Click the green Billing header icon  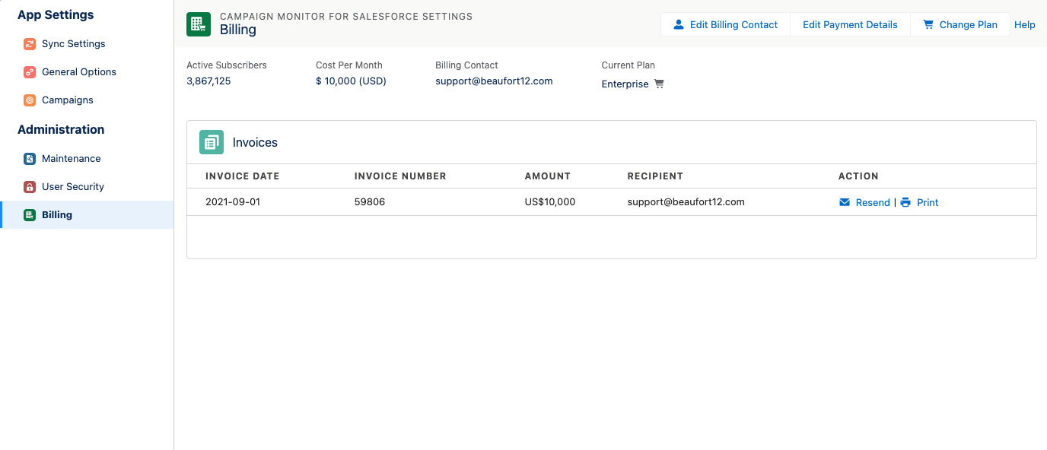click(x=199, y=24)
